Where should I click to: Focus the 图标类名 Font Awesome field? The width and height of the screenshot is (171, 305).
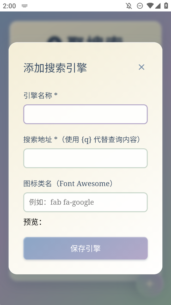[85, 202]
